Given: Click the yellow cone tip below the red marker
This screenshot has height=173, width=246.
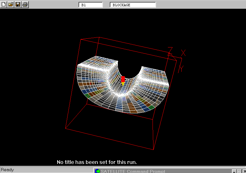Looking at the screenshot, I should click(123, 84).
